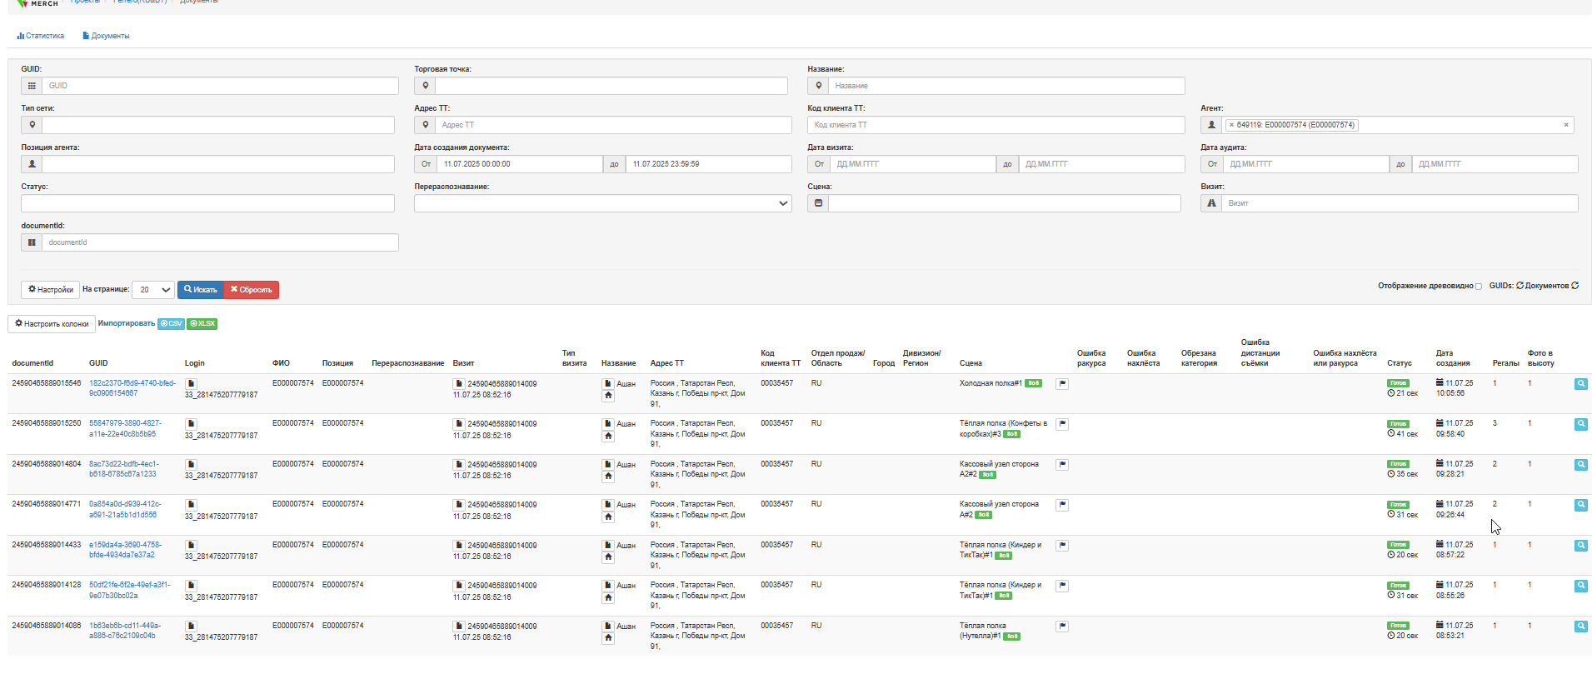Open Позиция агента filter selector
This screenshot has width=1592, height=674.
click(x=218, y=164)
